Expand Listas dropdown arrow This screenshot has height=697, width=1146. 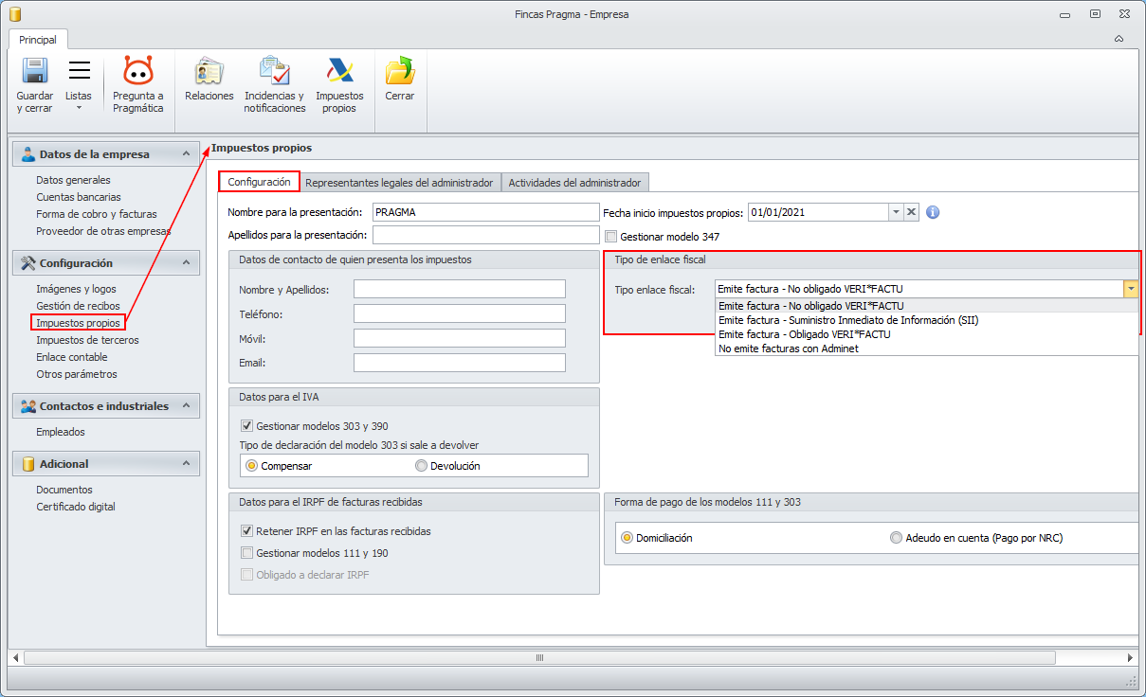pyautogui.click(x=79, y=107)
